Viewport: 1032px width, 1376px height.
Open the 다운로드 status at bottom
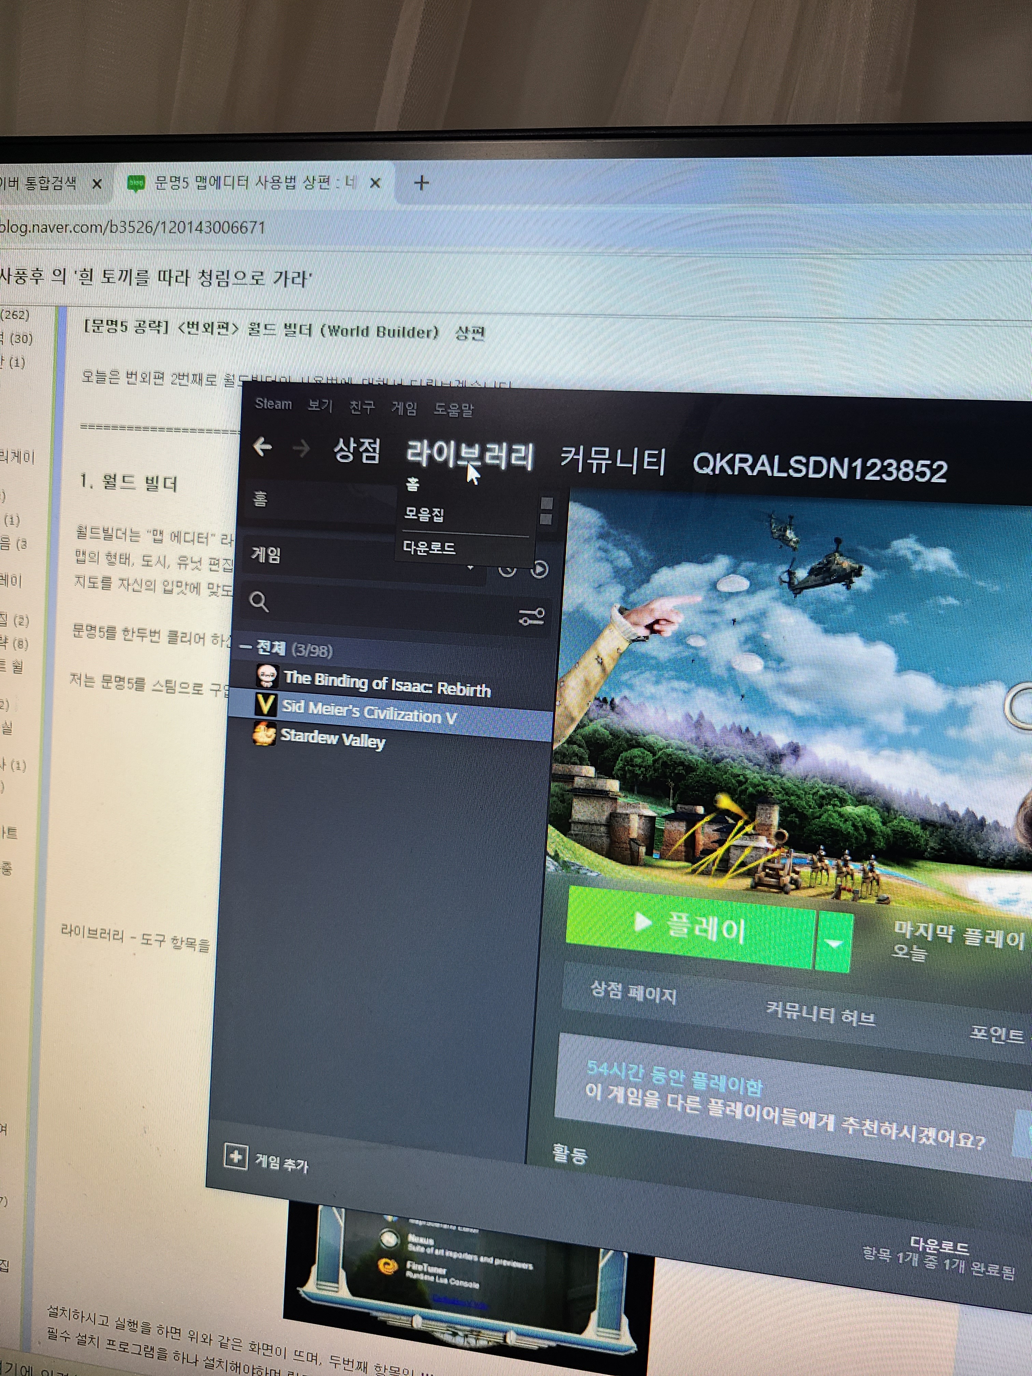pos(939,1258)
